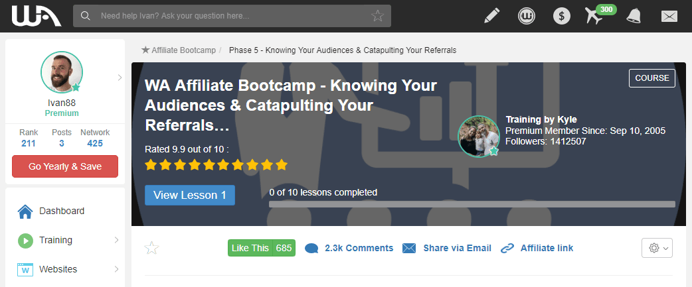
Task: Open the gear settings dropdown
Action: pyautogui.click(x=657, y=248)
